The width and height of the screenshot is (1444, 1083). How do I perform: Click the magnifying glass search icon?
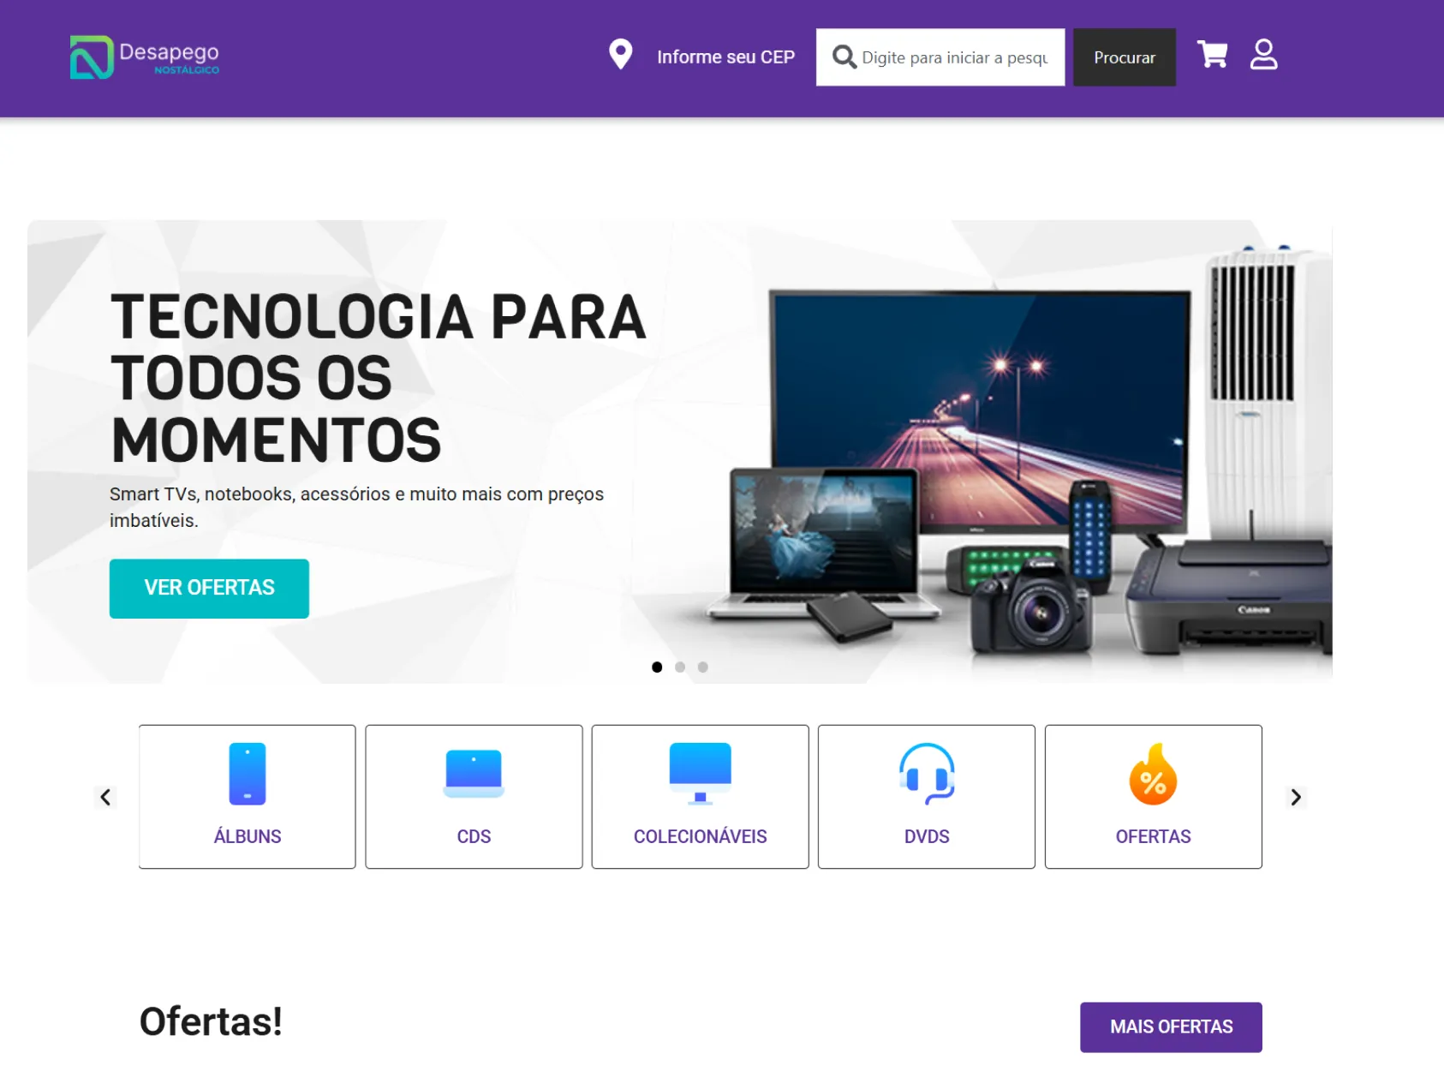click(844, 57)
